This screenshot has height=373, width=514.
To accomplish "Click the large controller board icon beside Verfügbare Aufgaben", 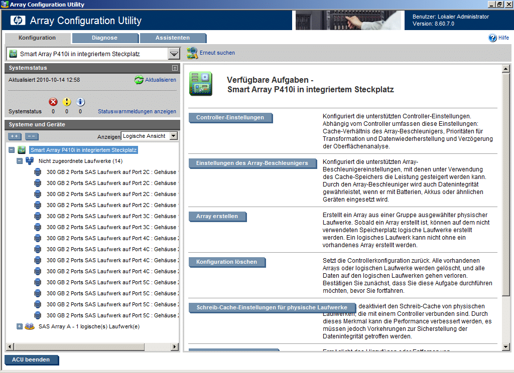I will pyautogui.click(x=201, y=84).
